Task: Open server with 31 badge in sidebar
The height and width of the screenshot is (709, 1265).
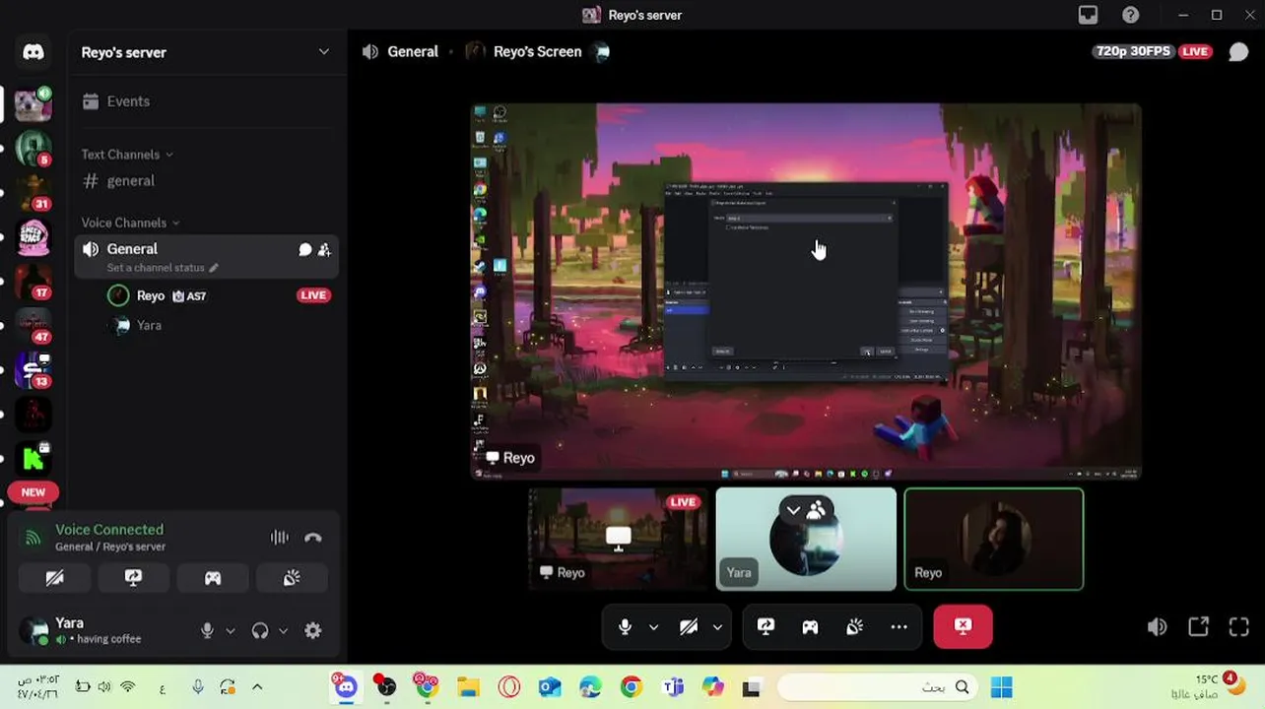Action: click(33, 191)
